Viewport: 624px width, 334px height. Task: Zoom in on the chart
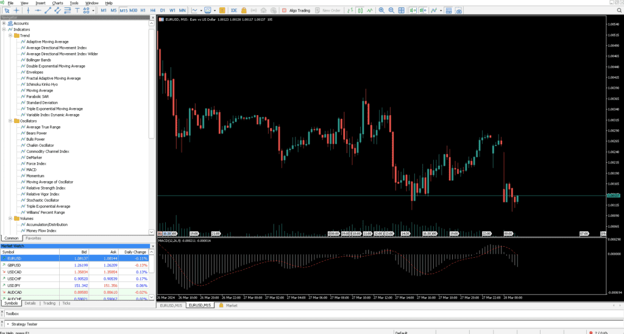[381, 10]
